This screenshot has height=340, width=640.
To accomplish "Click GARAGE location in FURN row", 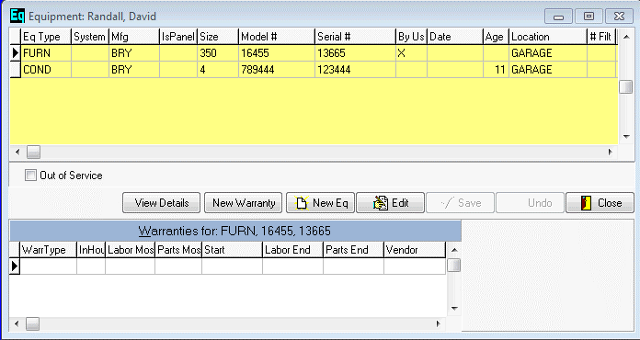I will [548, 53].
